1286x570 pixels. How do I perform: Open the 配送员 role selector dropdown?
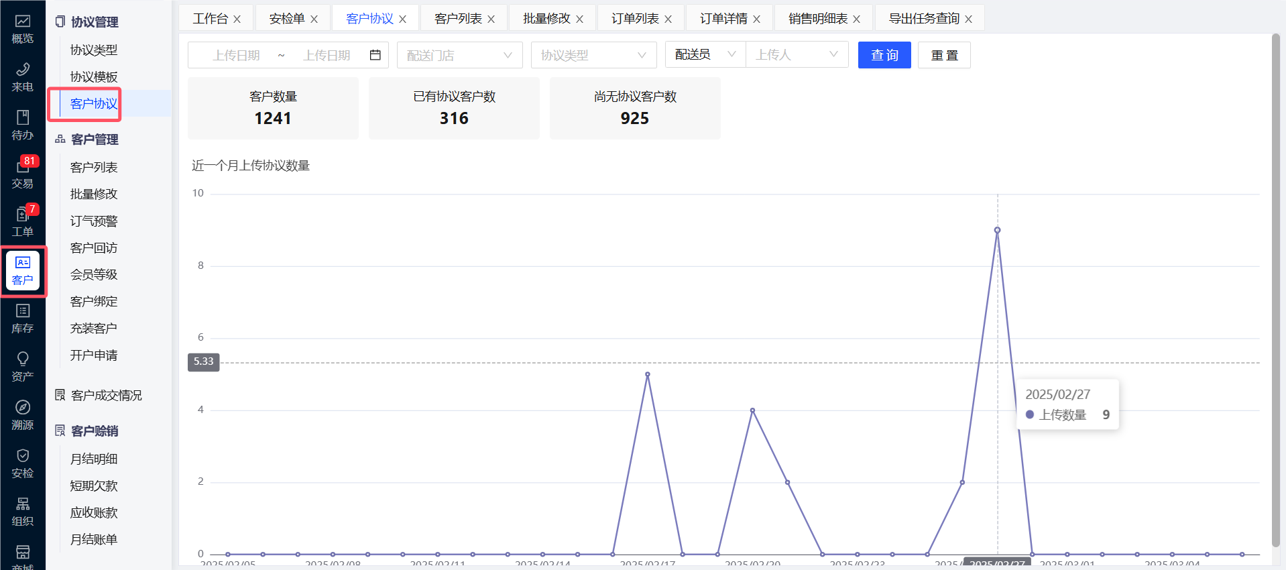tap(705, 54)
